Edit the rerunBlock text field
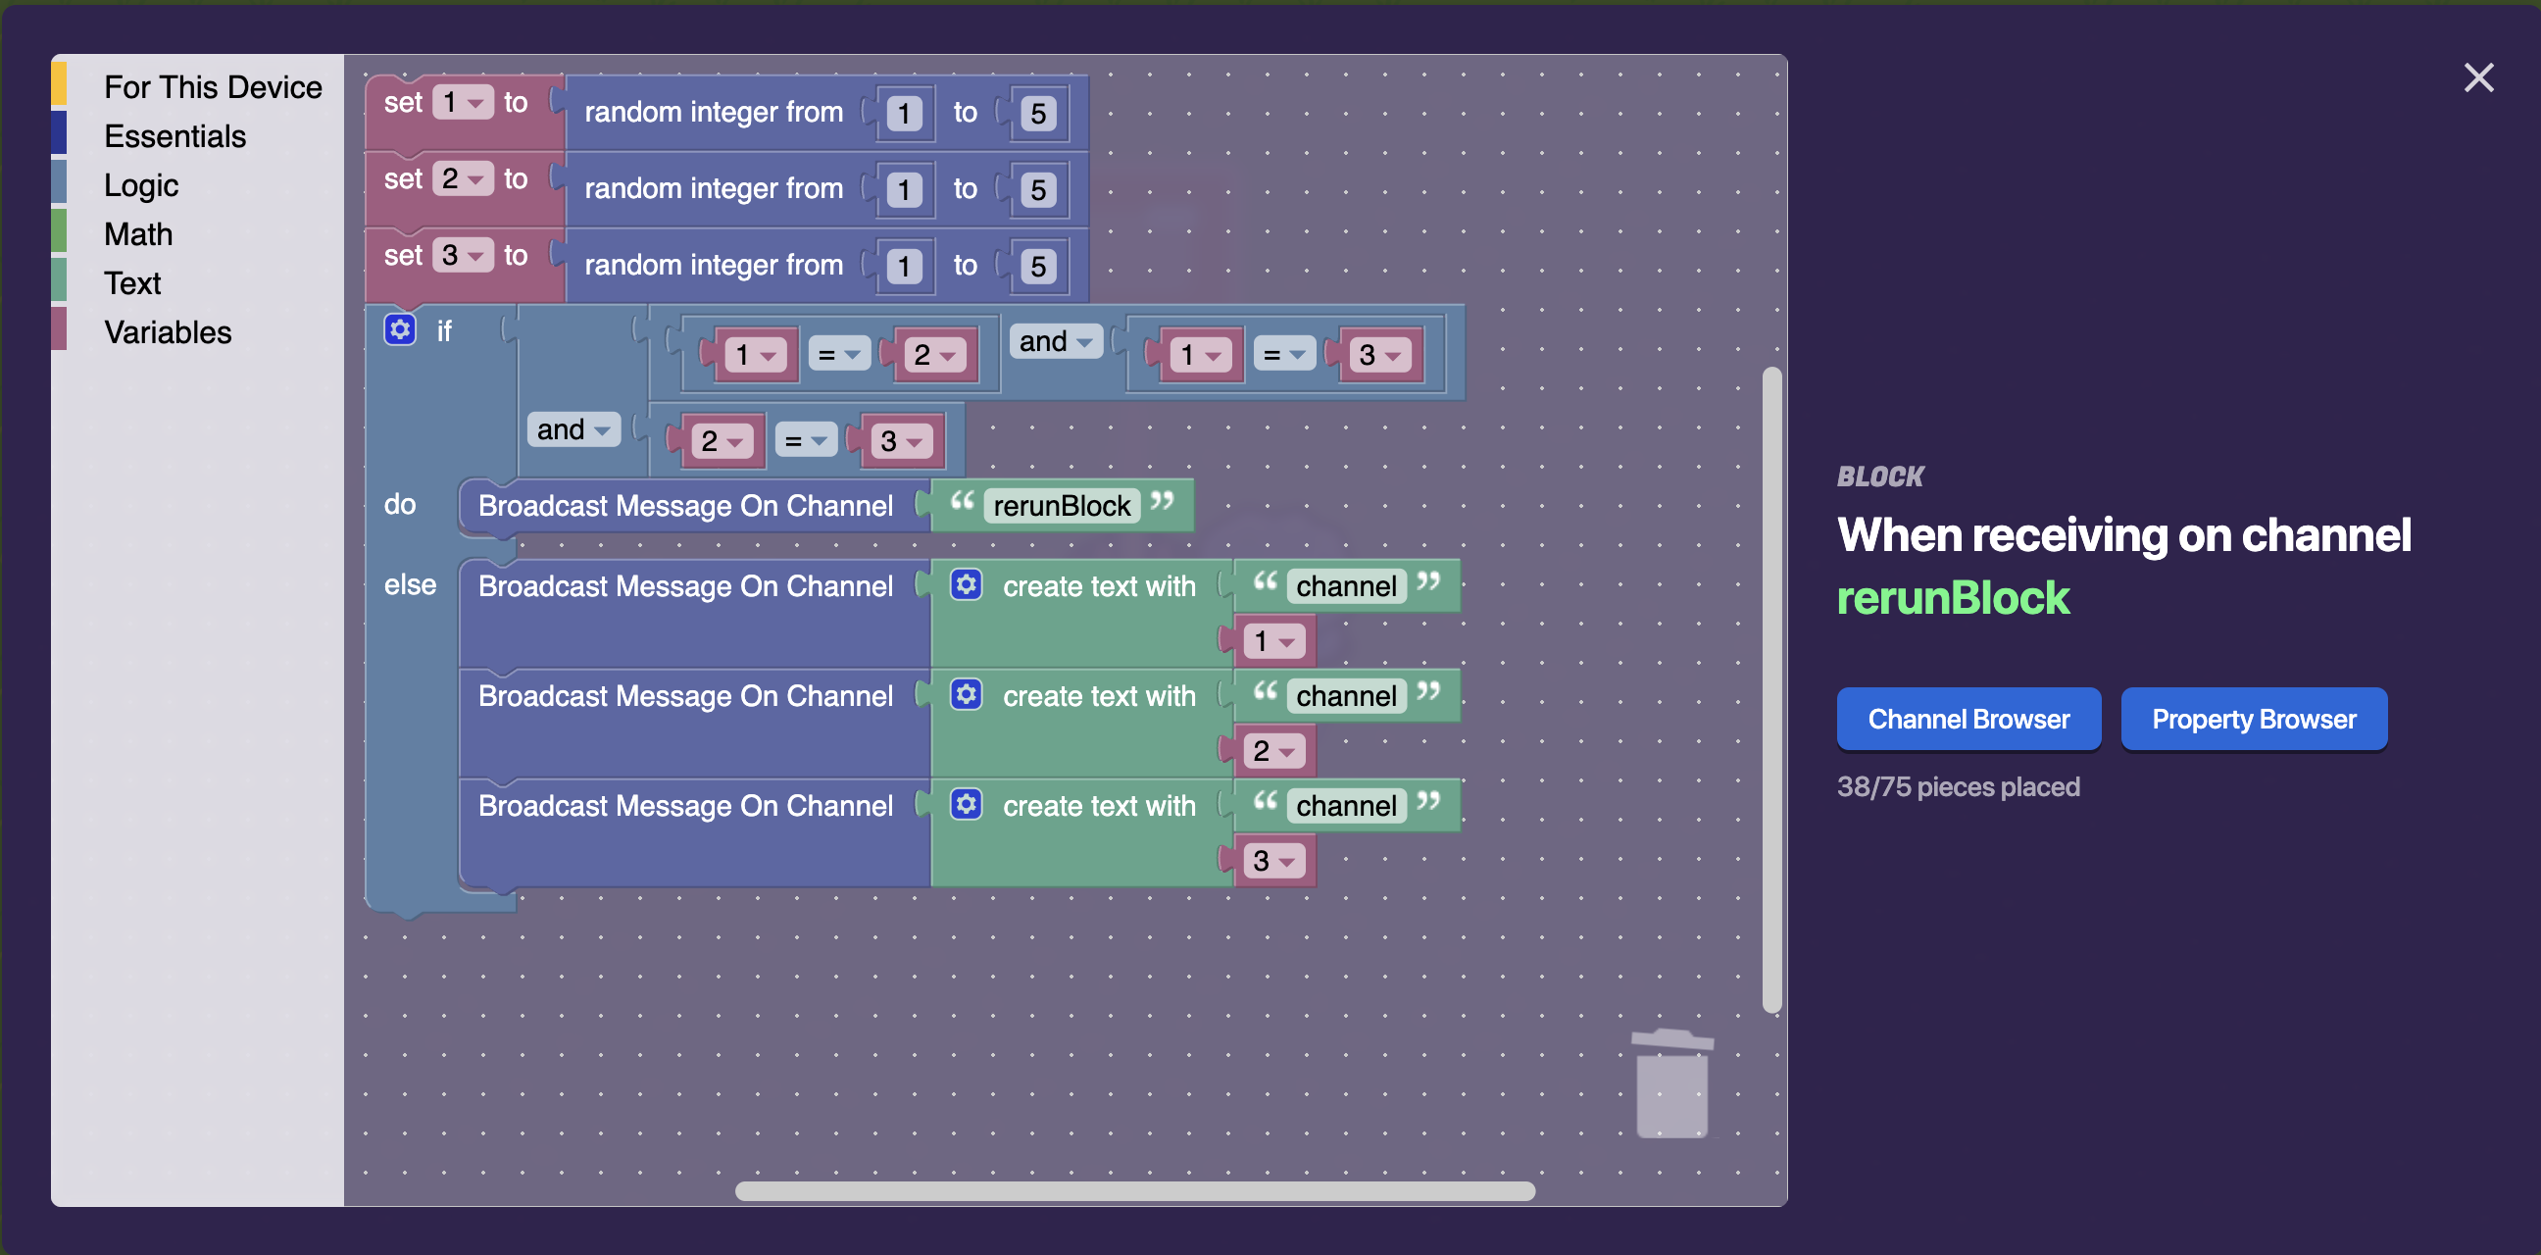This screenshot has height=1255, width=2541. [1062, 506]
